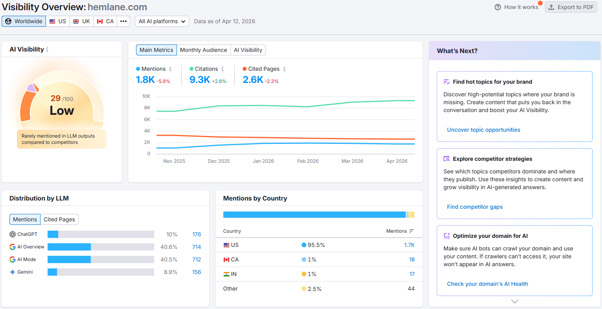The width and height of the screenshot is (602, 309).
Task: Switch to Cited Pages view in Distribution by LLM
Action: (59, 219)
